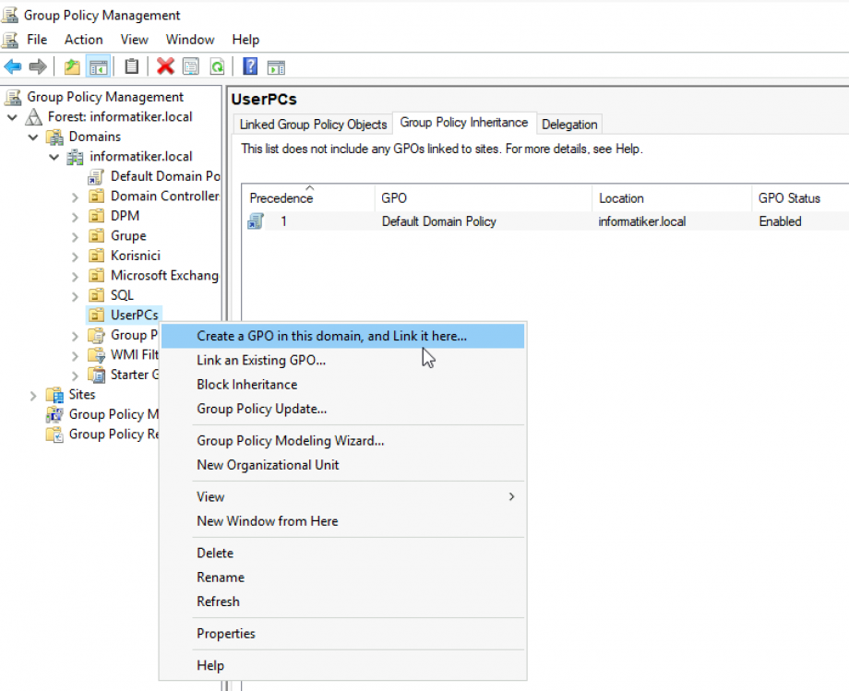Toggle the Show/Hide Action Pane icon

tap(278, 66)
